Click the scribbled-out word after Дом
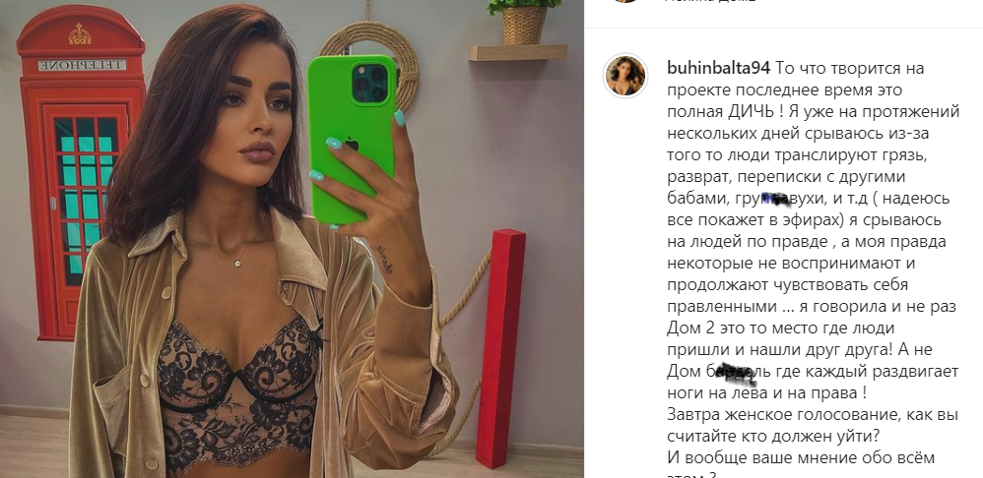The image size is (983, 478). pos(736,372)
